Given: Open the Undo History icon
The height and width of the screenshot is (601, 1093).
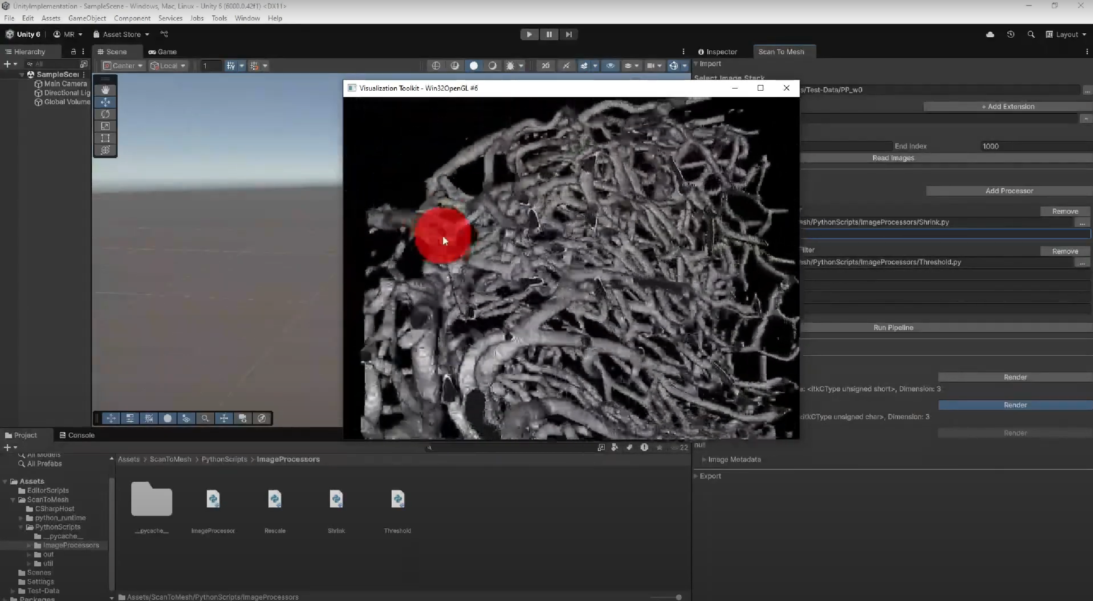Looking at the screenshot, I should pos(1010,35).
